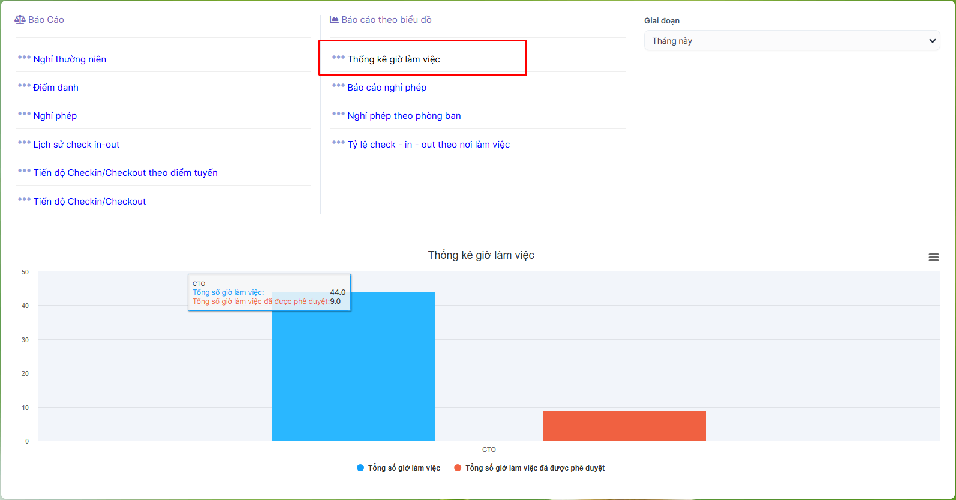The height and width of the screenshot is (500, 956).
Task: Click the dots icon beside Báo cáo nghỉ phép
Action: click(338, 86)
